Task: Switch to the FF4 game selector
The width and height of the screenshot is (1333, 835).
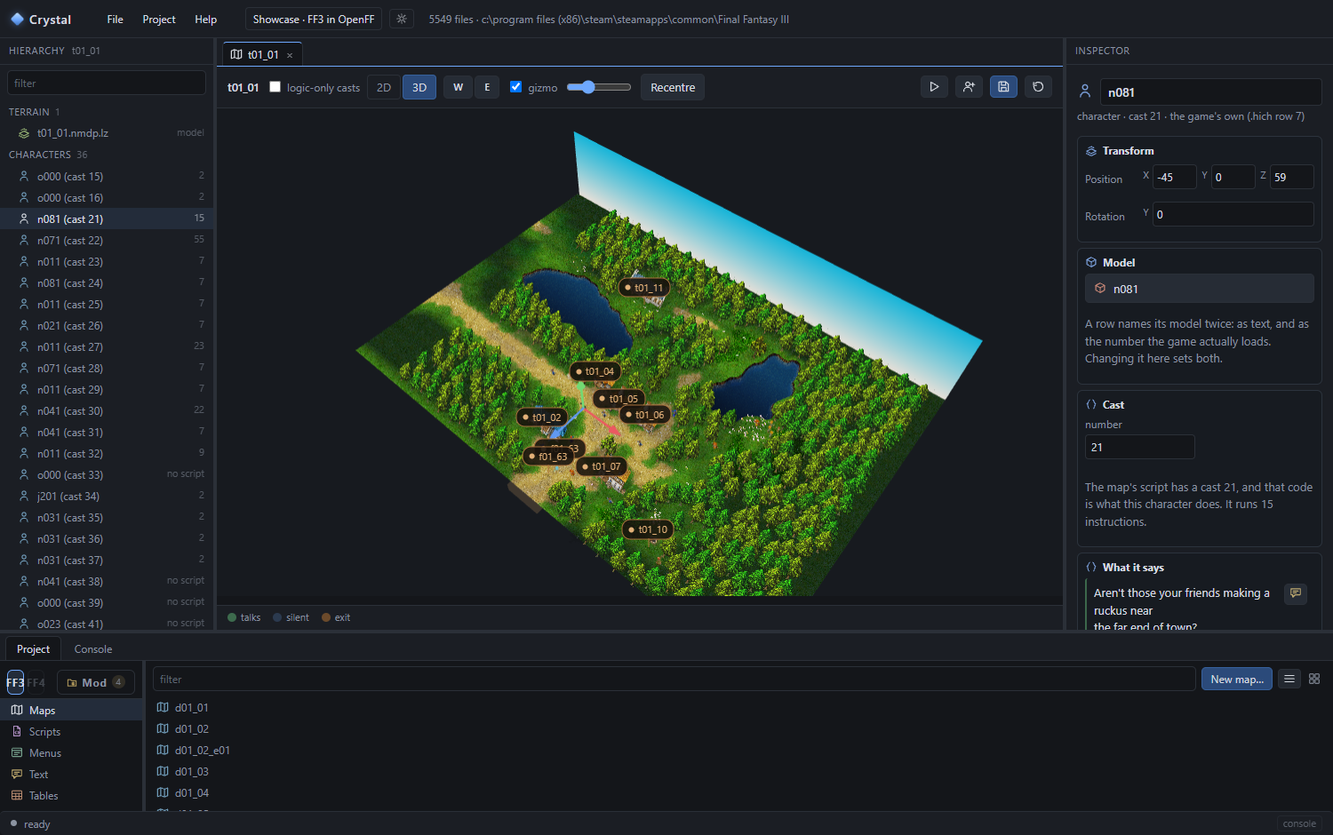Action: pos(36,682)
